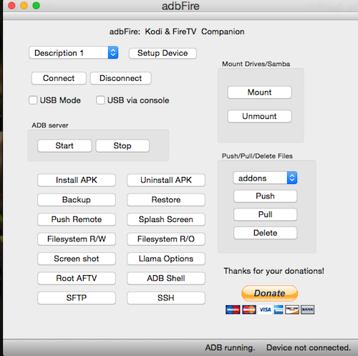Launch SFTP
Image resolution: width=358 pixels, height=356 pixels.
(x=77, y=298)
